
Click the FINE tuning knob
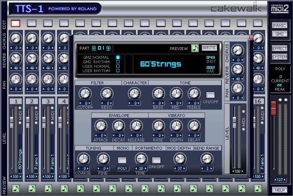[x=103, y=158]
